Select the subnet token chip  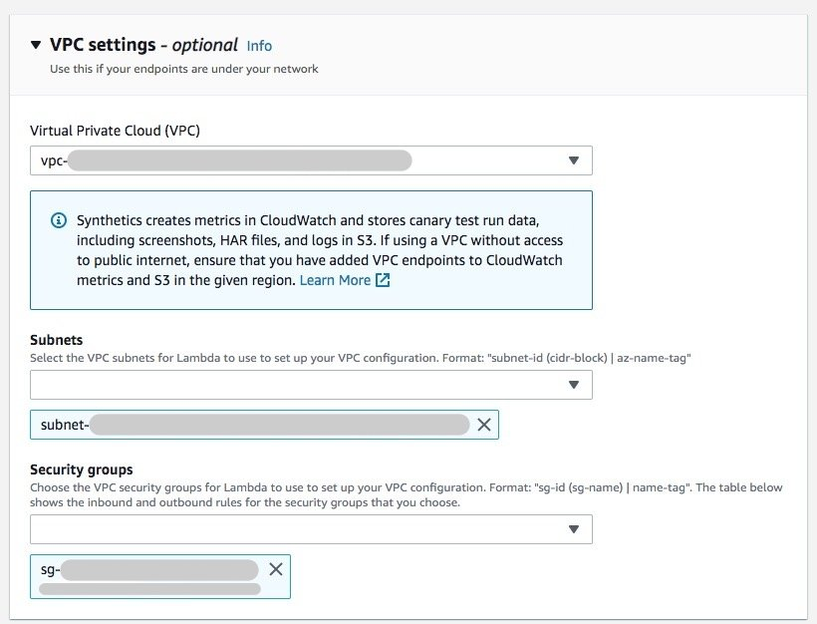(x=249, y=425)
